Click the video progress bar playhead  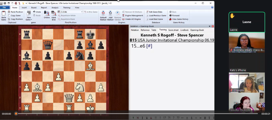pyautogui.click(x=16, y=114)
